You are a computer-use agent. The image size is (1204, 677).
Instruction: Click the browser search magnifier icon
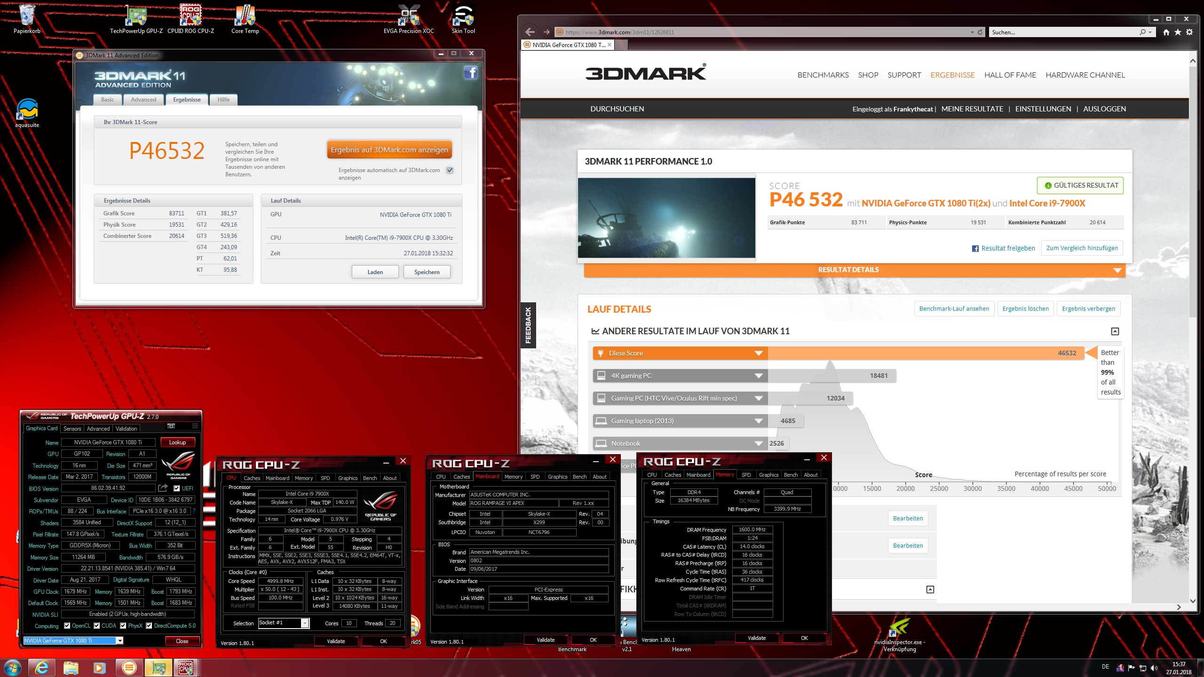pyautogui.click(x=1143, y=32)
